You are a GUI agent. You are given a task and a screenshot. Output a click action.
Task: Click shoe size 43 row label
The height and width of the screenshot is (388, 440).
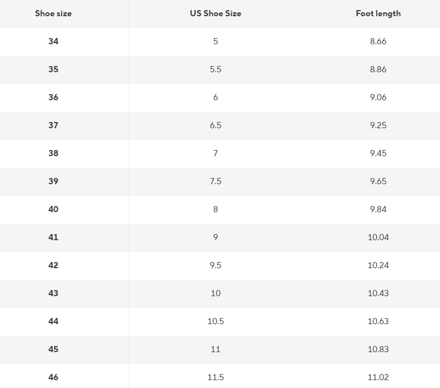click(x=53, y=293)
